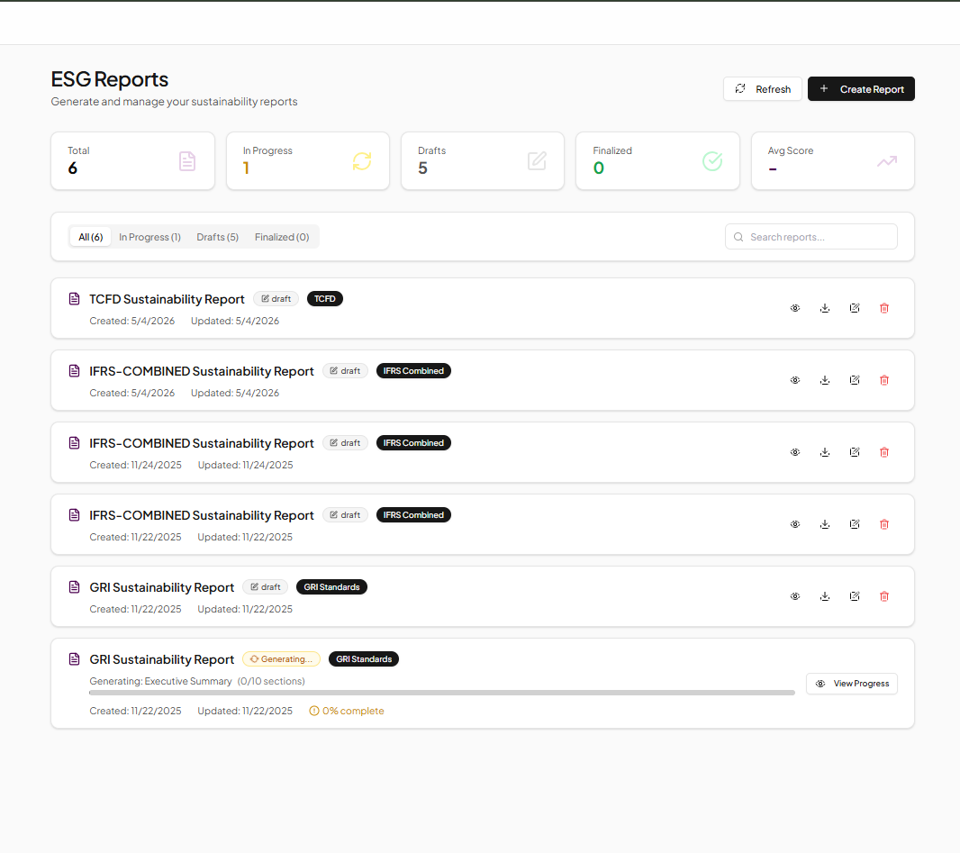View the draft GRI Sustainability Report

click(794, 596)
